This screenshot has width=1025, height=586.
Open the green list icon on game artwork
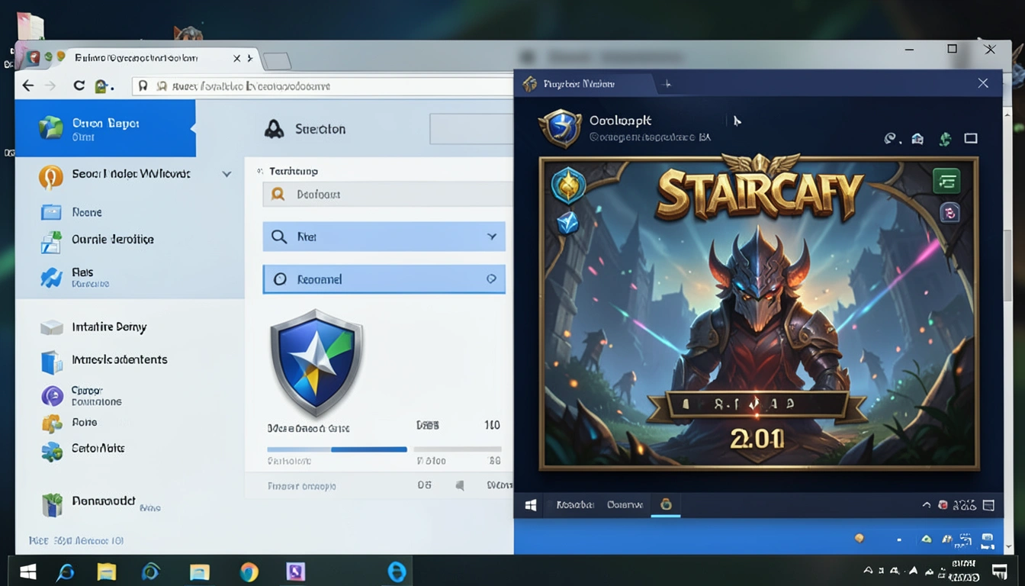tap(946, 181)
